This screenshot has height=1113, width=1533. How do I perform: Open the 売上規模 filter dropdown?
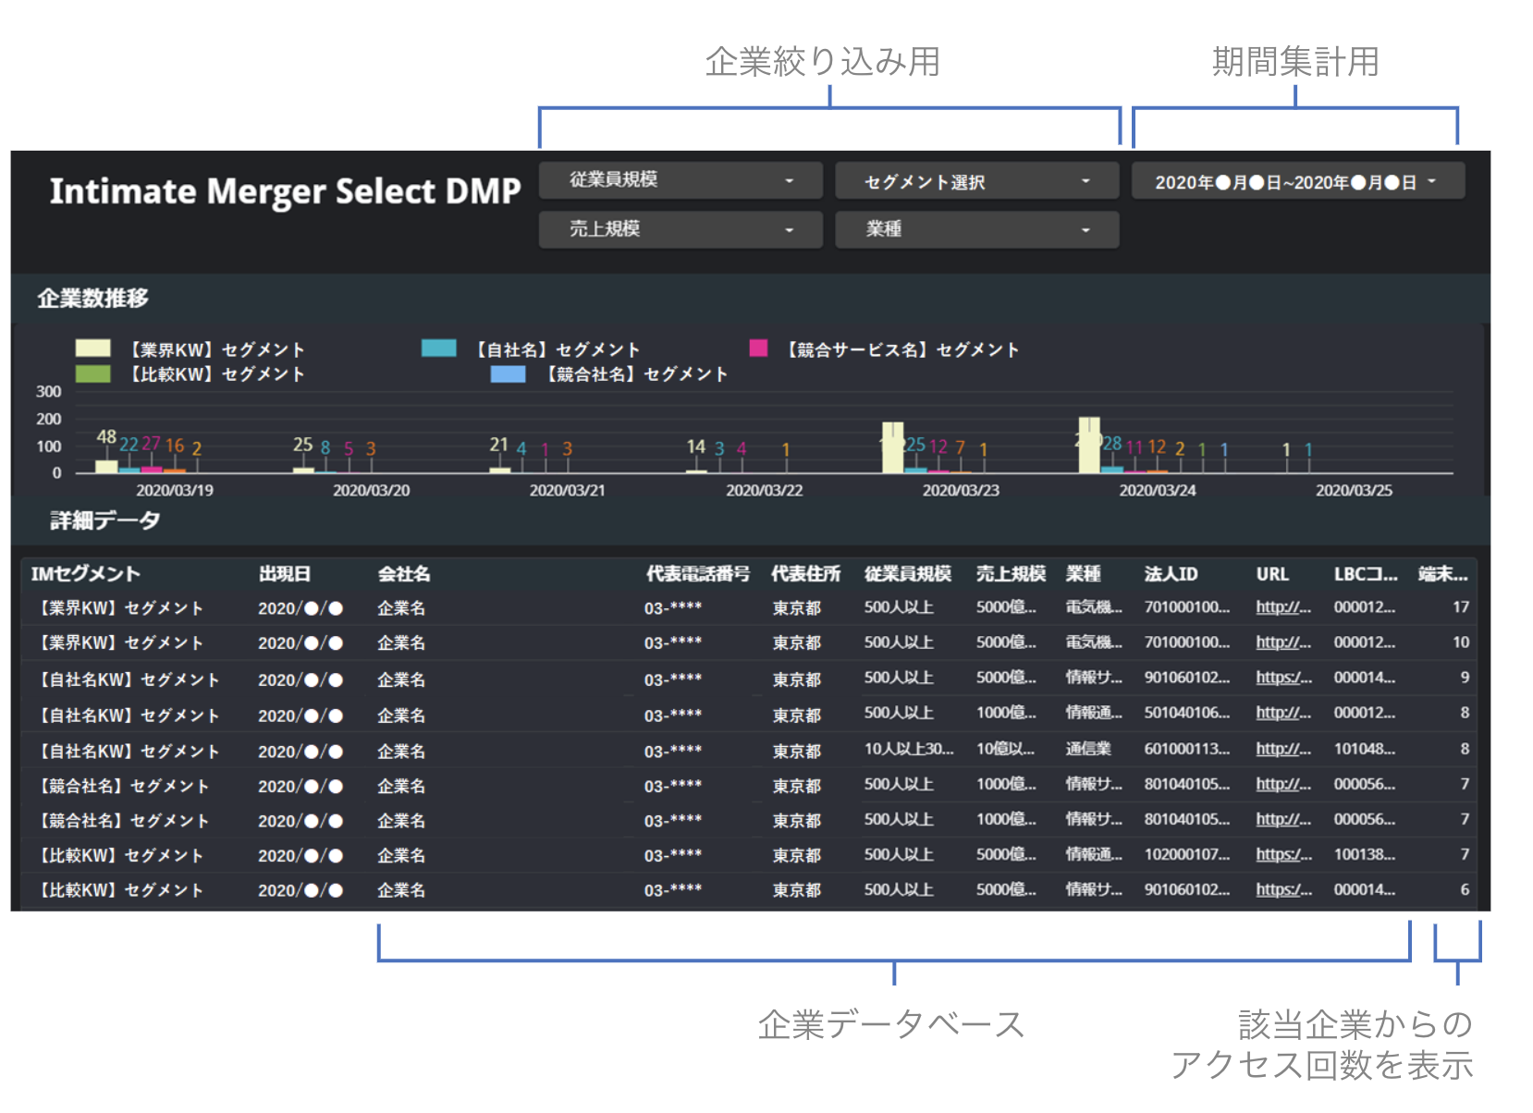click(680, 229)
